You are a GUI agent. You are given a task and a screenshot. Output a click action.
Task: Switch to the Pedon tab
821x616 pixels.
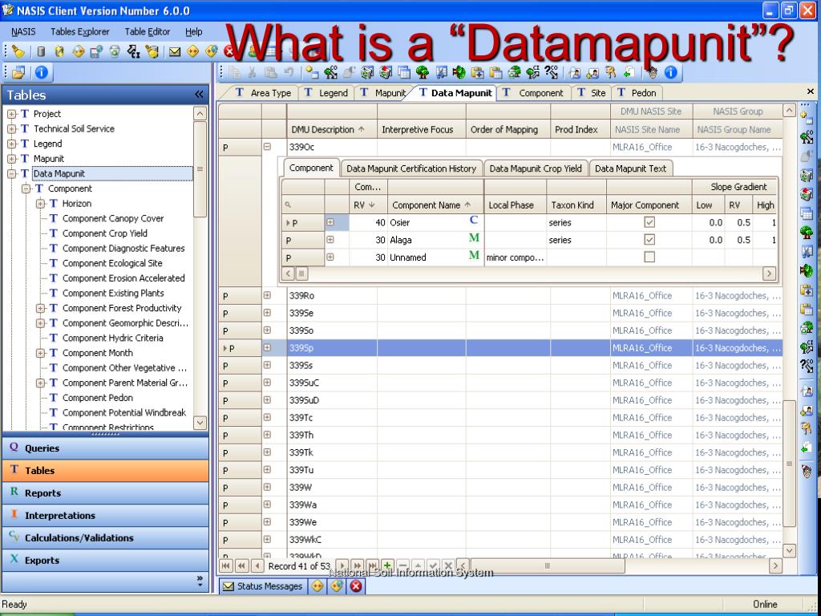click(x=637, y=93)
